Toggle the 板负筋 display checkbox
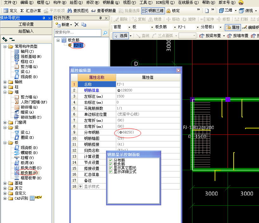 [x=111, y=164]
